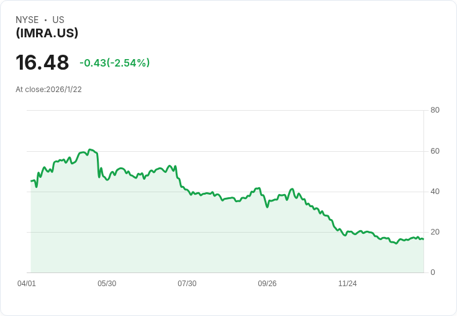Click the 16.48 current price

point(42,63)
